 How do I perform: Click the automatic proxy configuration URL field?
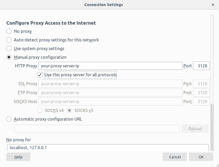tap(97, 129)
